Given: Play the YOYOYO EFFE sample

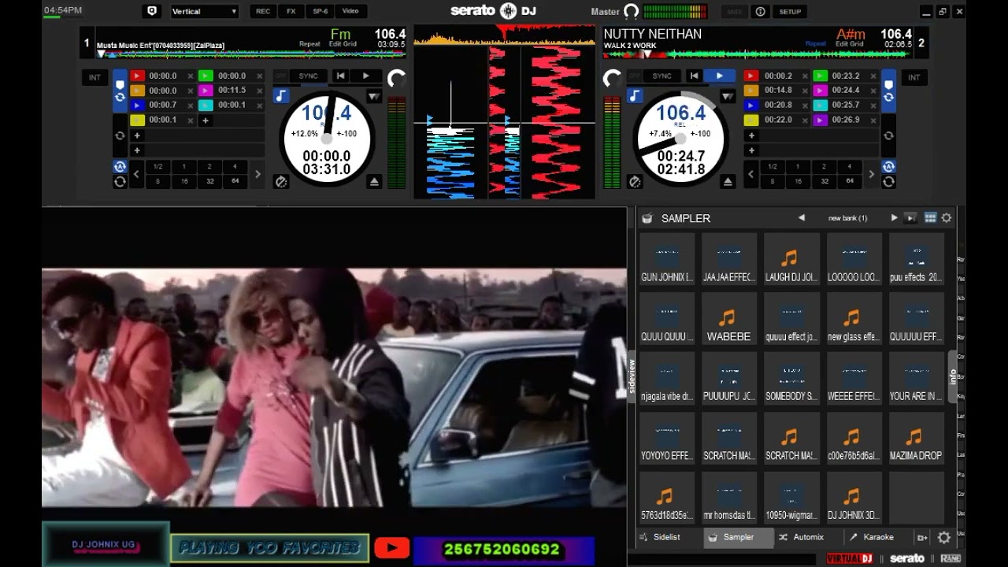Looking at the screenshot, I should pyautogui.click(x=667, y=440).
